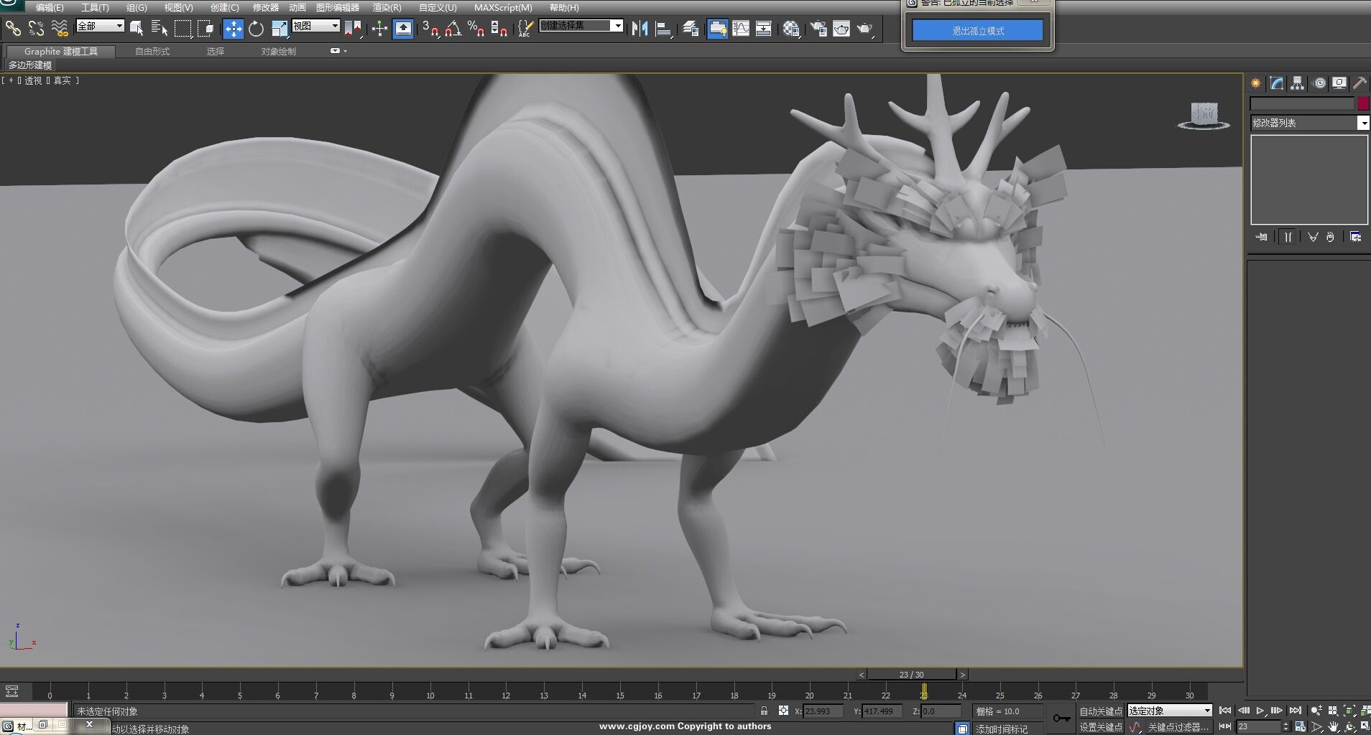
Task: Enable 自动关键点 auto key button
Action: (x=1100, y=711)
